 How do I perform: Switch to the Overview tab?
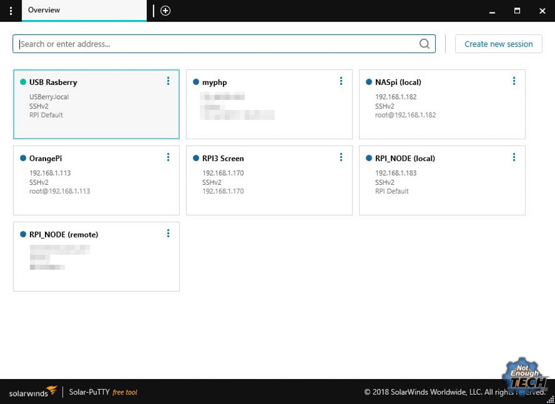84,11
